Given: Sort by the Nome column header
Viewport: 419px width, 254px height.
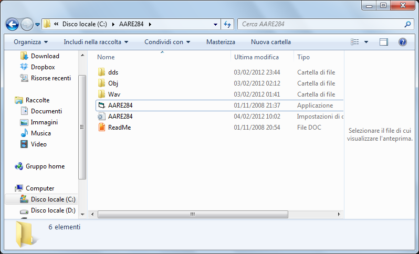Looking at the screenshot, I should pos(106,57).
